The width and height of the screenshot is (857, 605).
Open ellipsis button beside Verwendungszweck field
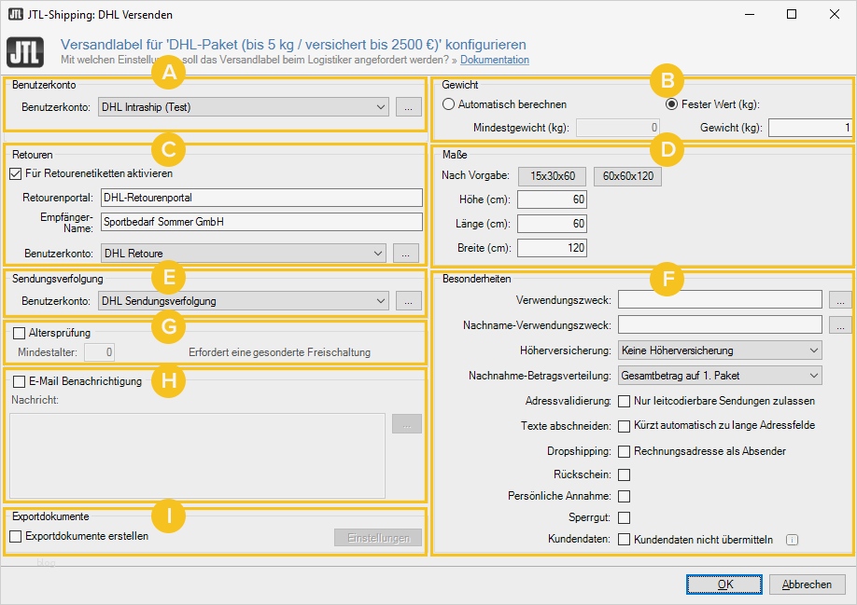840,299
